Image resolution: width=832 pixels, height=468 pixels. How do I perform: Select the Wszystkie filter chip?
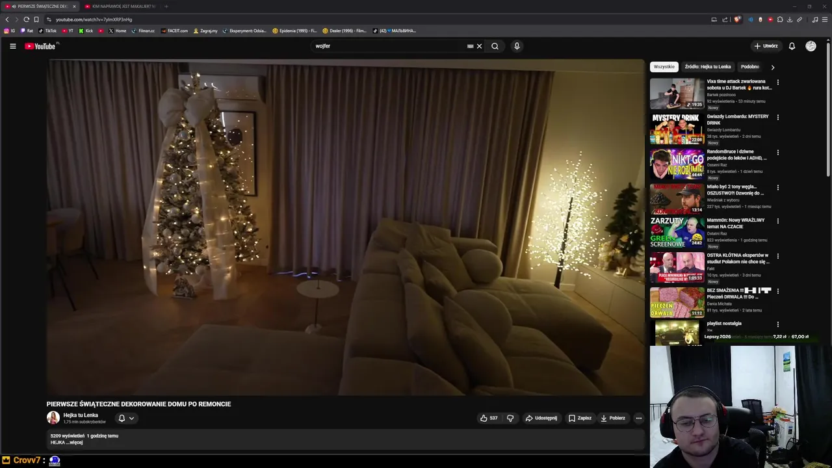tap(664, 67)
